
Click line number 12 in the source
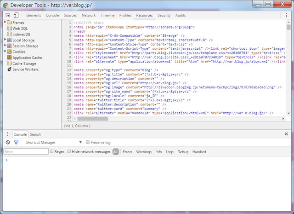click(69, 70)
